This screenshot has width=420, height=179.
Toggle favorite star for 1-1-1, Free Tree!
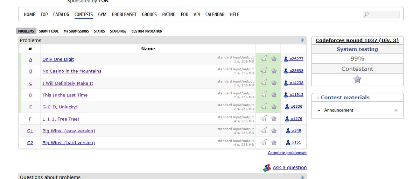274,119
